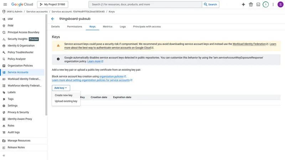Open the user account avatar S
Image resolution: width=285 pixels, height=160 pixels.
(x=280, y=4)
